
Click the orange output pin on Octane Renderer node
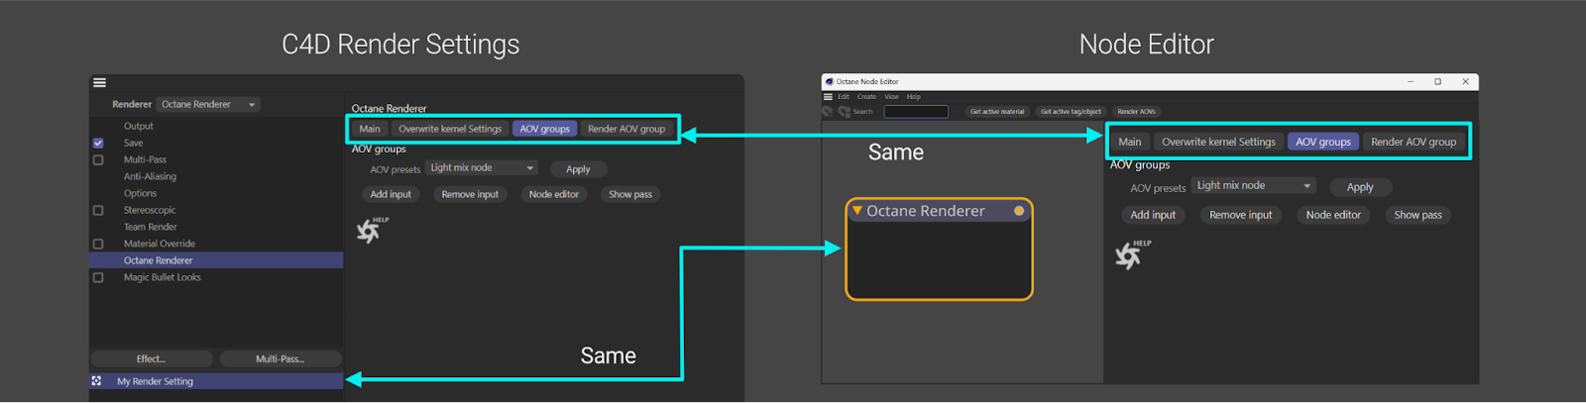point(1019,211)
